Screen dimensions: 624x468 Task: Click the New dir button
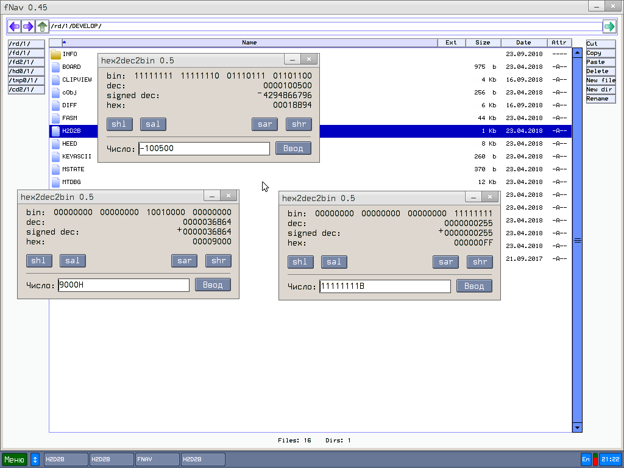click(600, 90)
